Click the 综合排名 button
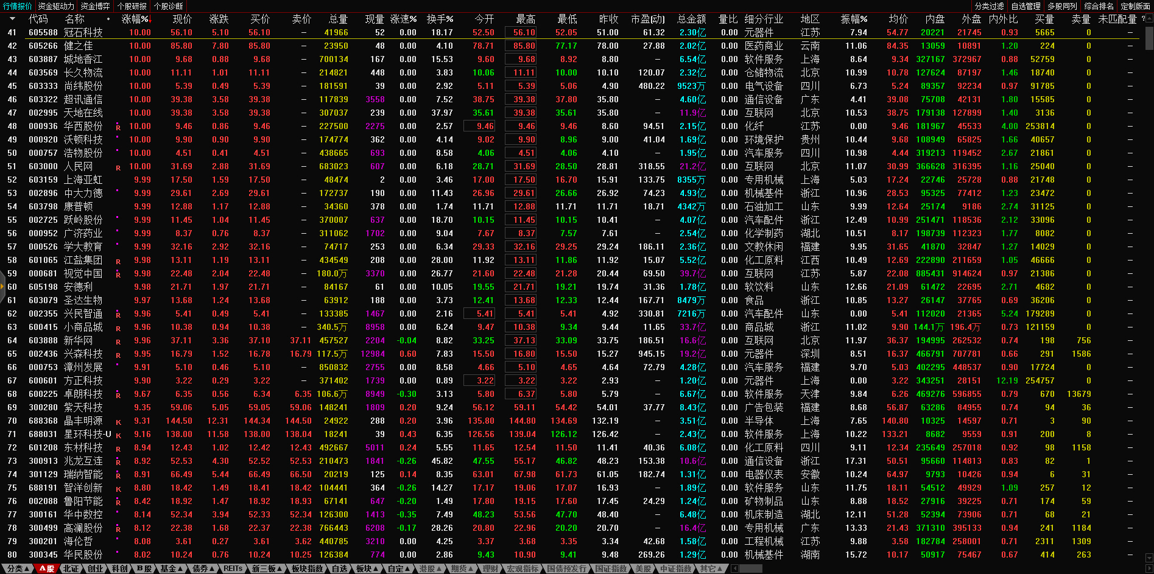1154x574 pixels. [1099, 6]
